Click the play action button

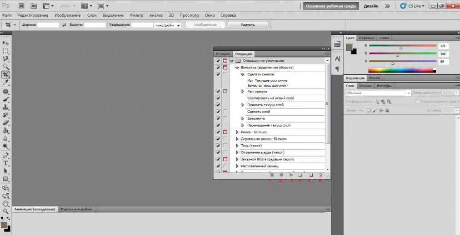pos(291,175)
